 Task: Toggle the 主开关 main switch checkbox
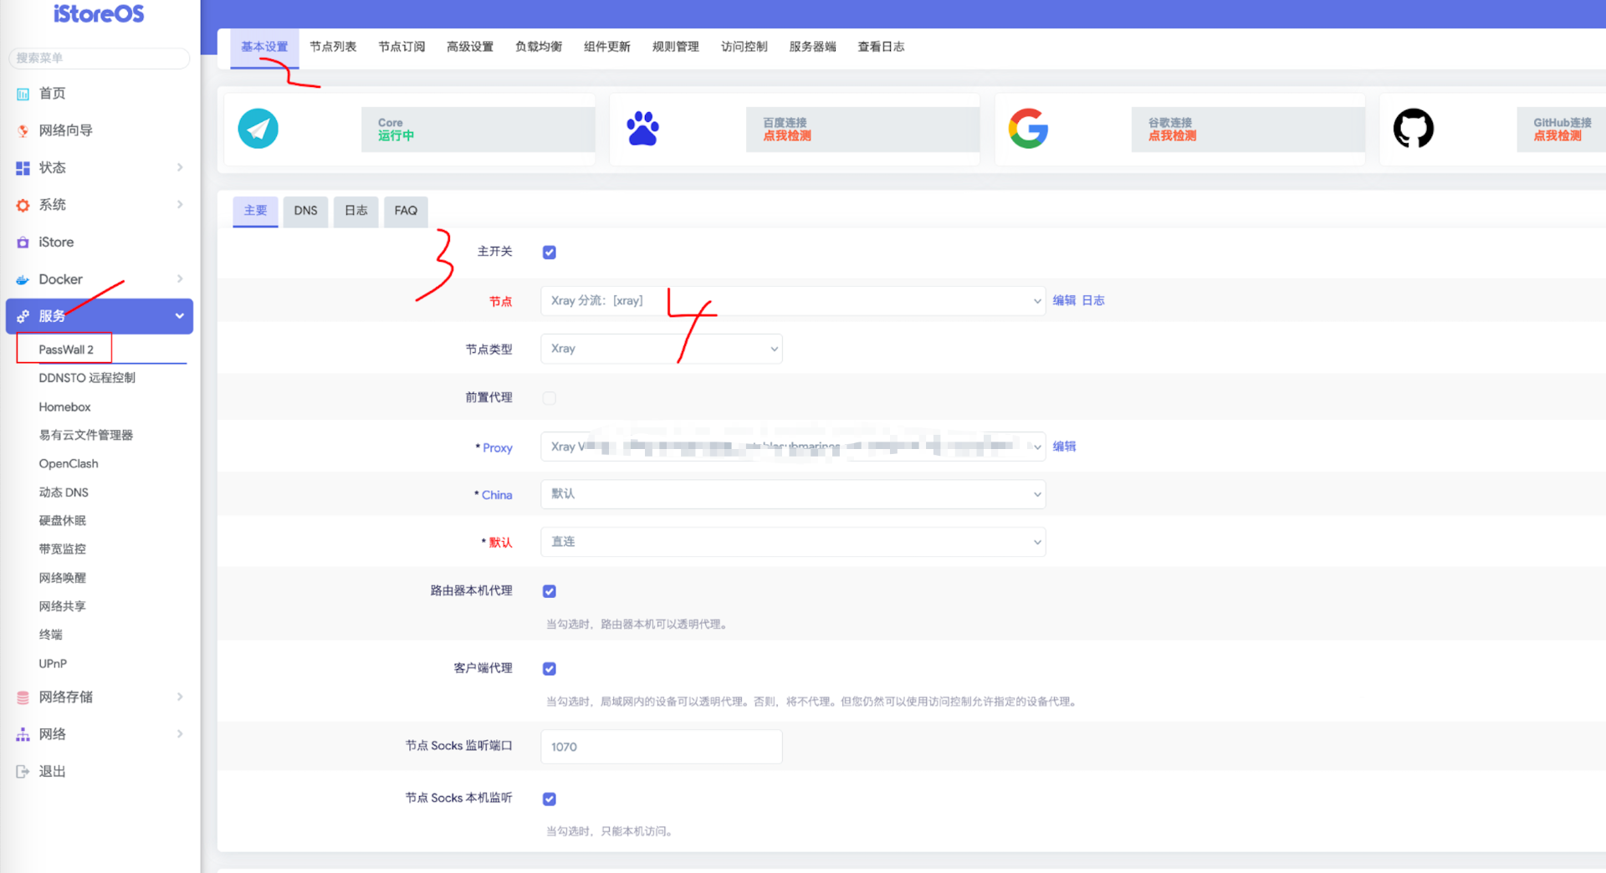coord(550,253)
